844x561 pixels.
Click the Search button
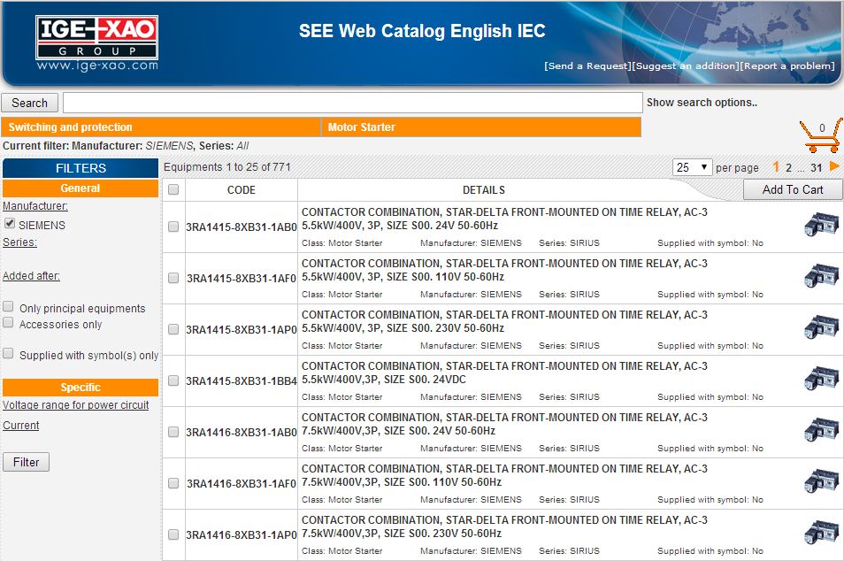(x=29, y=103)
